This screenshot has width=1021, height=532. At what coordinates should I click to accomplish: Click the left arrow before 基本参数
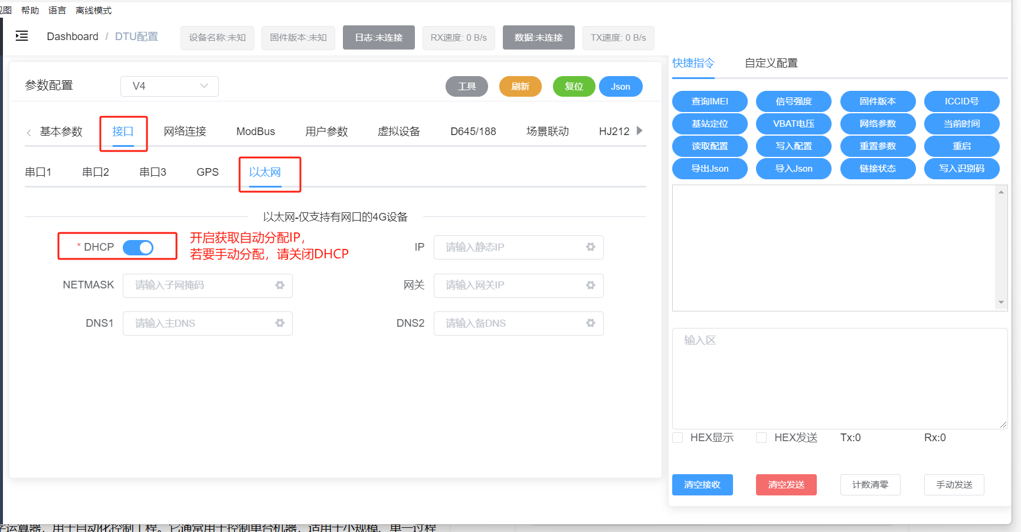click(x=28, y=132)
